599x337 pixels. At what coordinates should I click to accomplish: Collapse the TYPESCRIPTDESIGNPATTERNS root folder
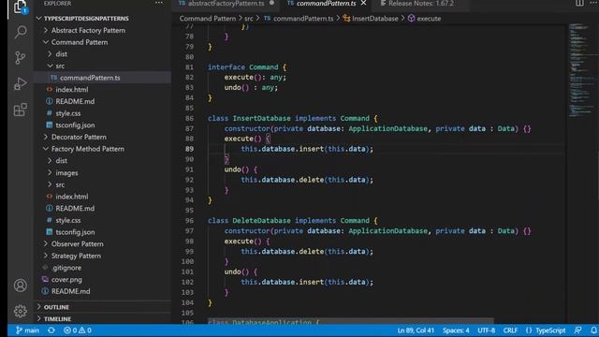point(86,19)
